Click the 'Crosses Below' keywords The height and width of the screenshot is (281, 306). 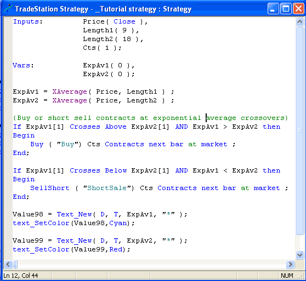click(x=98, y=170)
